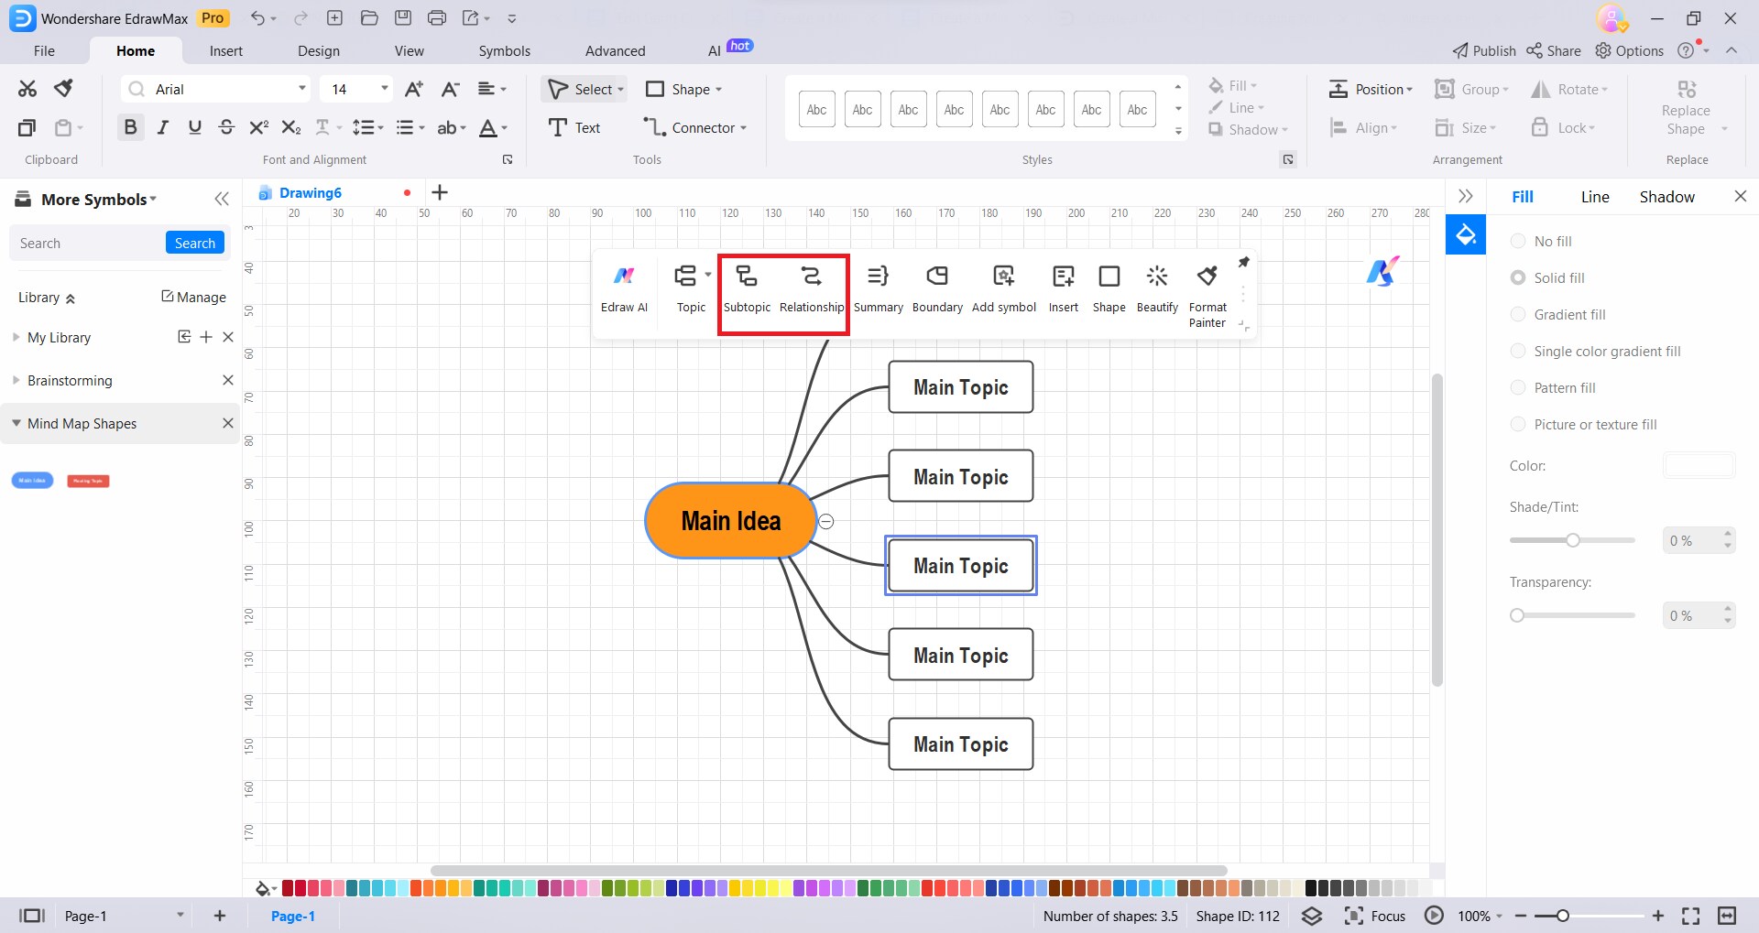Click Add symbol in floating toolbar
1759x933 pixels.
tap(1004, 289)
